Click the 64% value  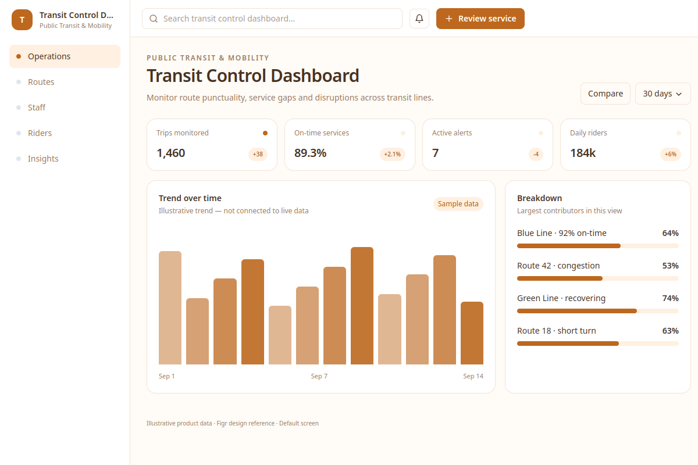click(670, 233)
